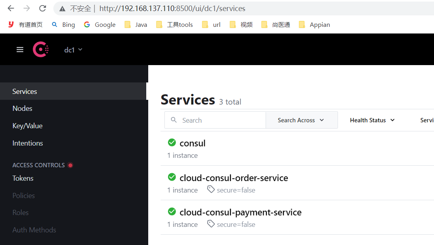This screenshot has width=434, height=245.
Task: Click the consul green health check icon
Action: pyautogui.click(x=172, y=142)
